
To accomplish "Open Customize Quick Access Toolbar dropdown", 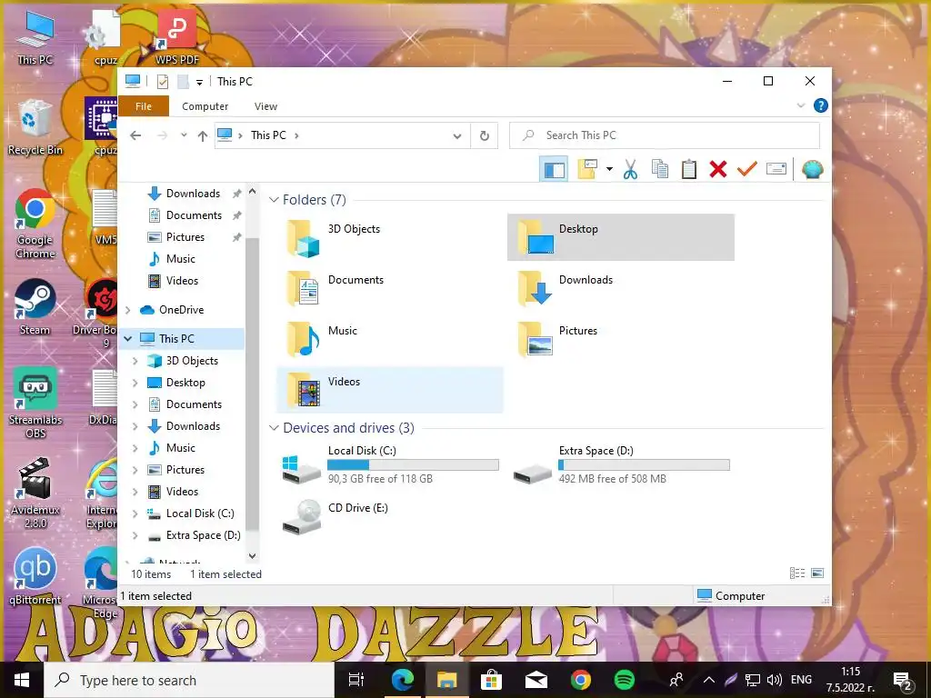I will (x=199, y=82).
